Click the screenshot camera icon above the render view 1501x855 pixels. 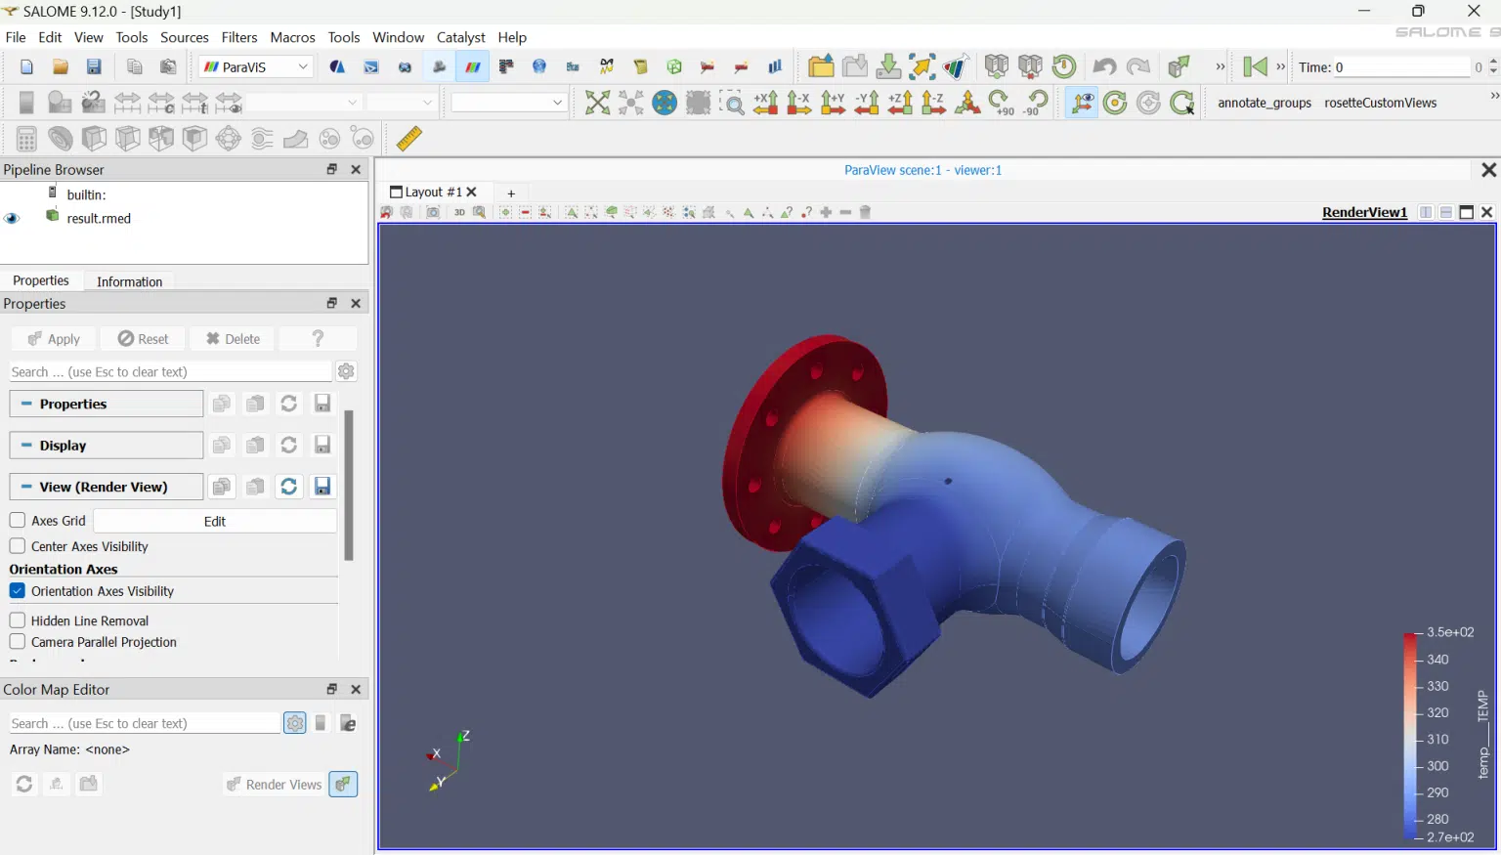click(x=433, y=212)
